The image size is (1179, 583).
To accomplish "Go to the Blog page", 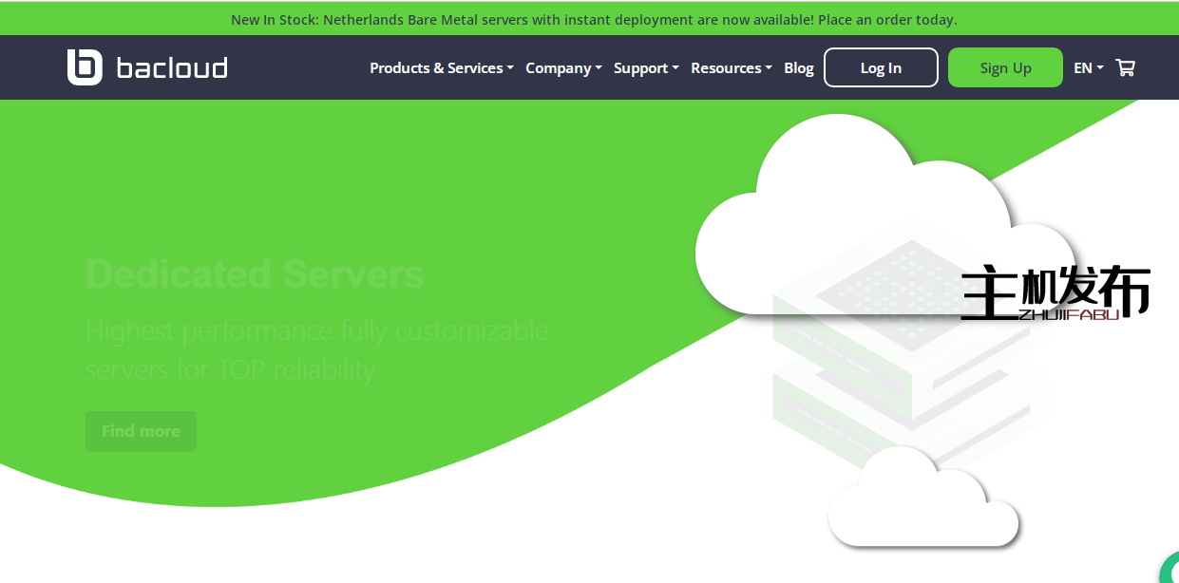I will click(x=799, y=68).
